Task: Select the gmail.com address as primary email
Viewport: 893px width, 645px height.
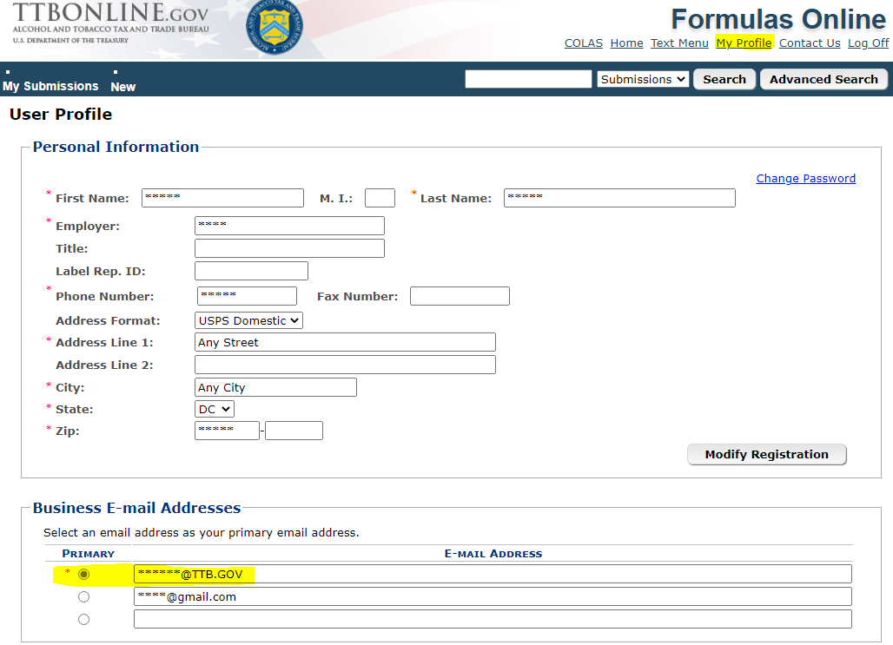Action: pyautogui.click(x=83, y=596)
